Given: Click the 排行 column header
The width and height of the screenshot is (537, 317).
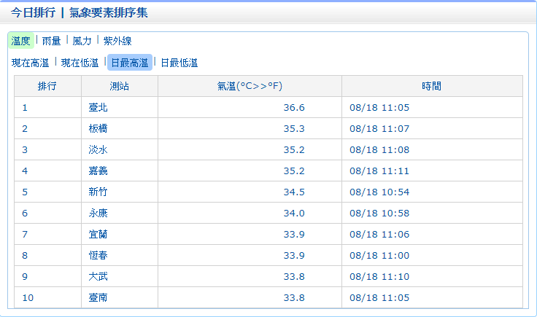Looking at the screenshot, I should pyautogui.click(x=47, y=86).
